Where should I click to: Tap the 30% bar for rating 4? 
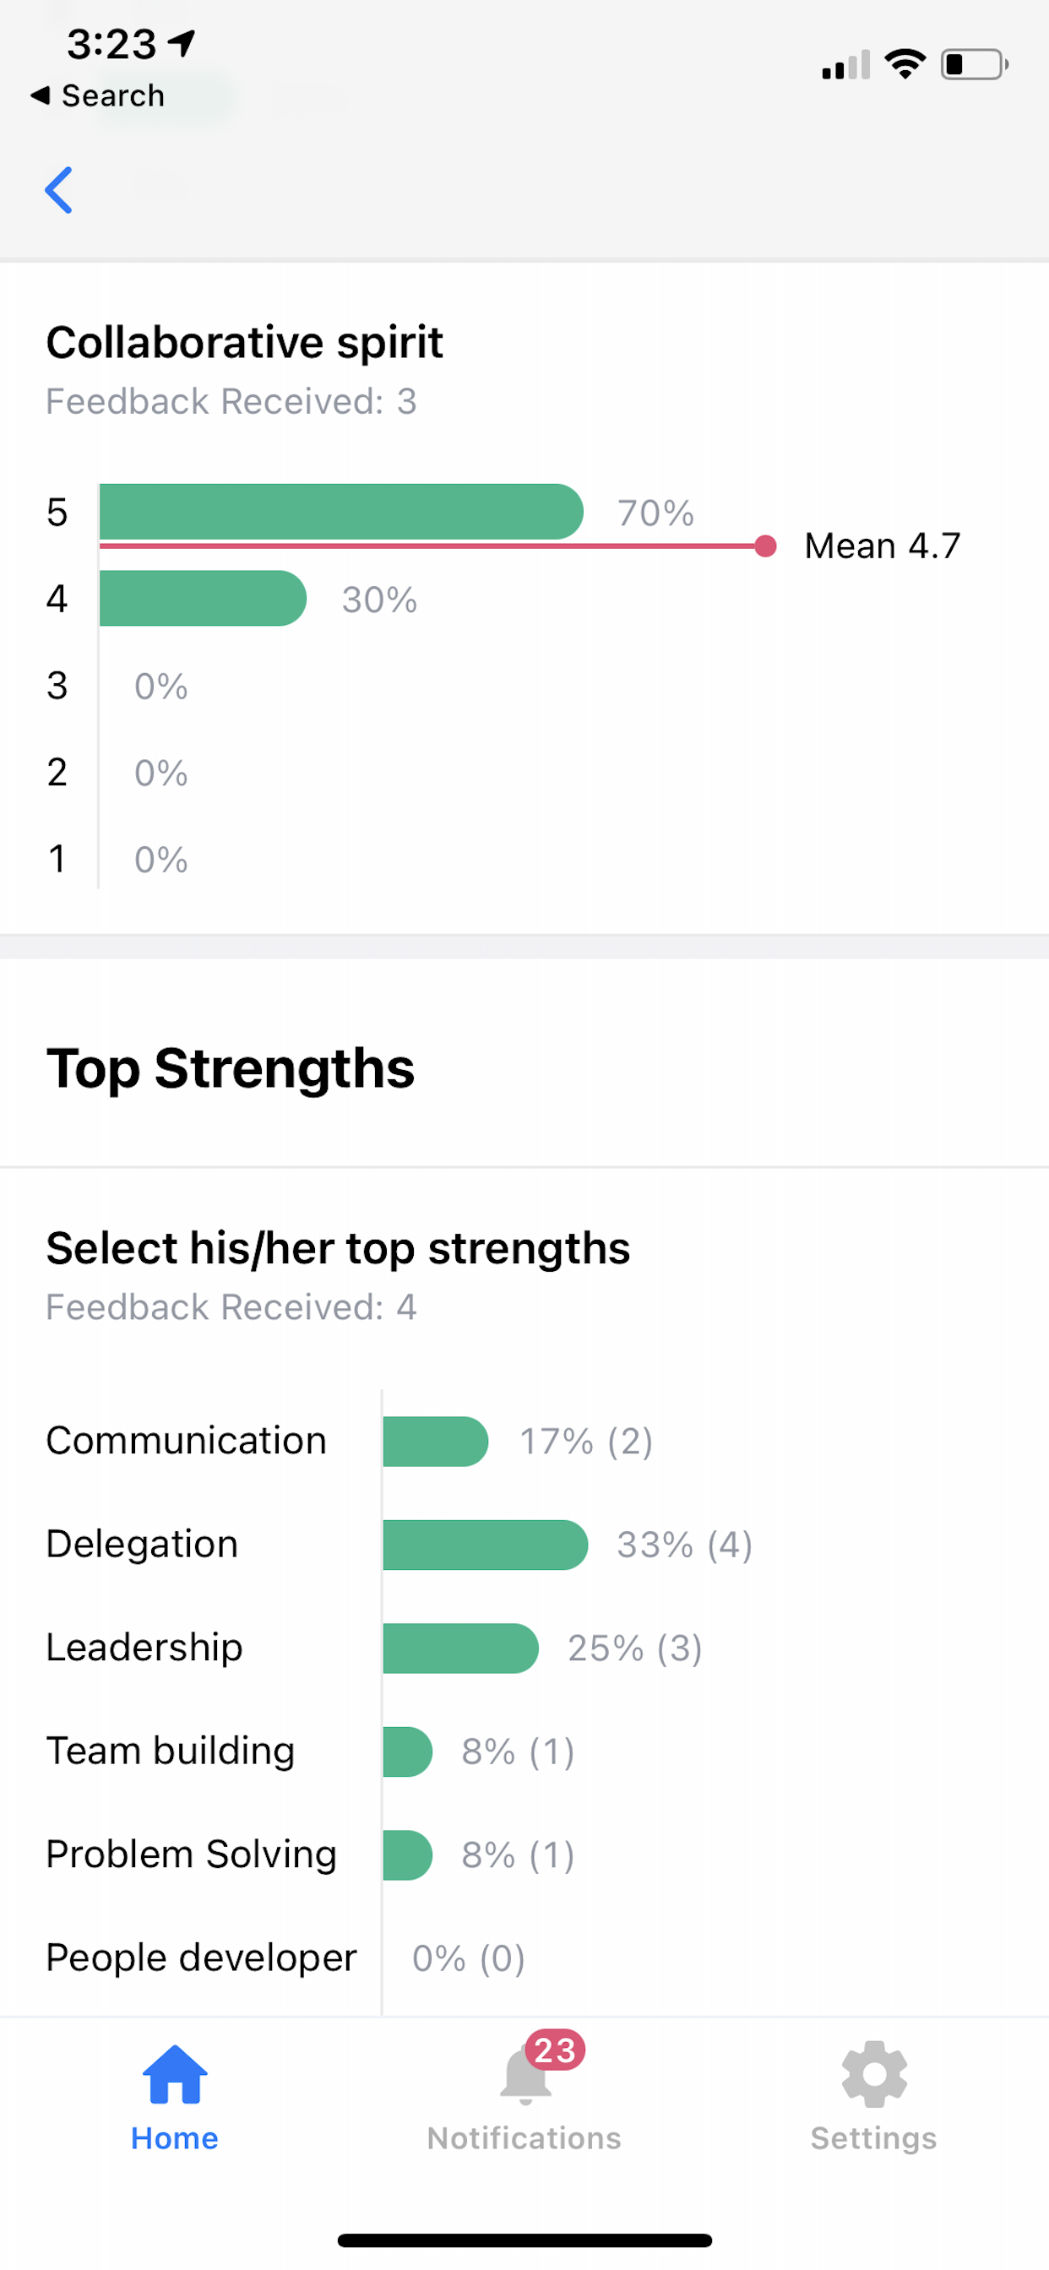pos(203,599)
